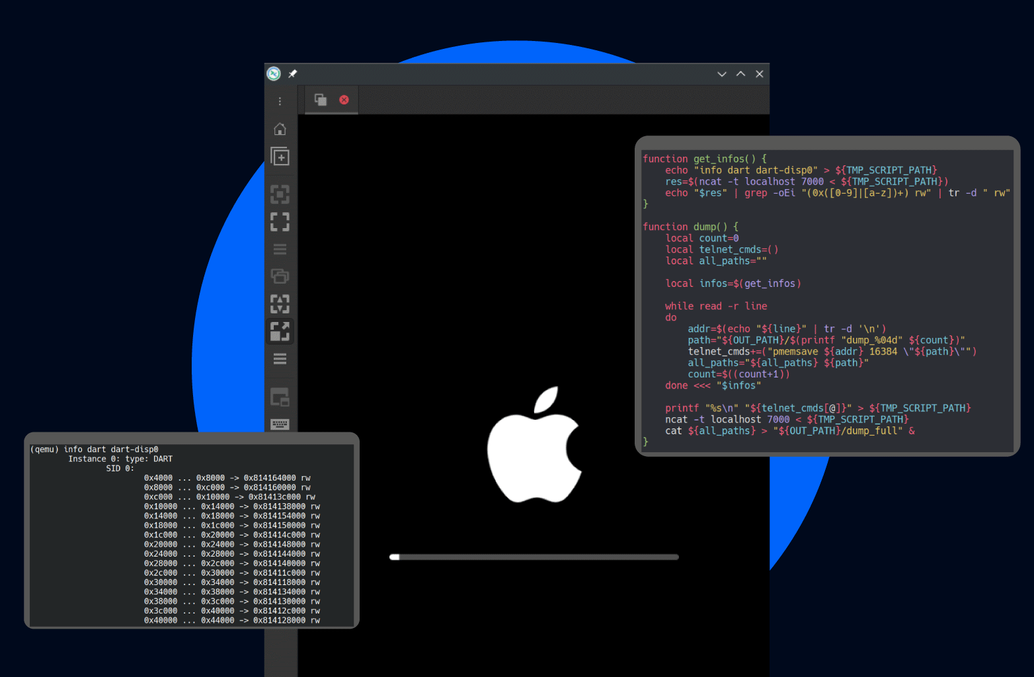Open the scaling options hamburger menu
The height and width of the screenshot is (677, 1034).
point(280,359)
